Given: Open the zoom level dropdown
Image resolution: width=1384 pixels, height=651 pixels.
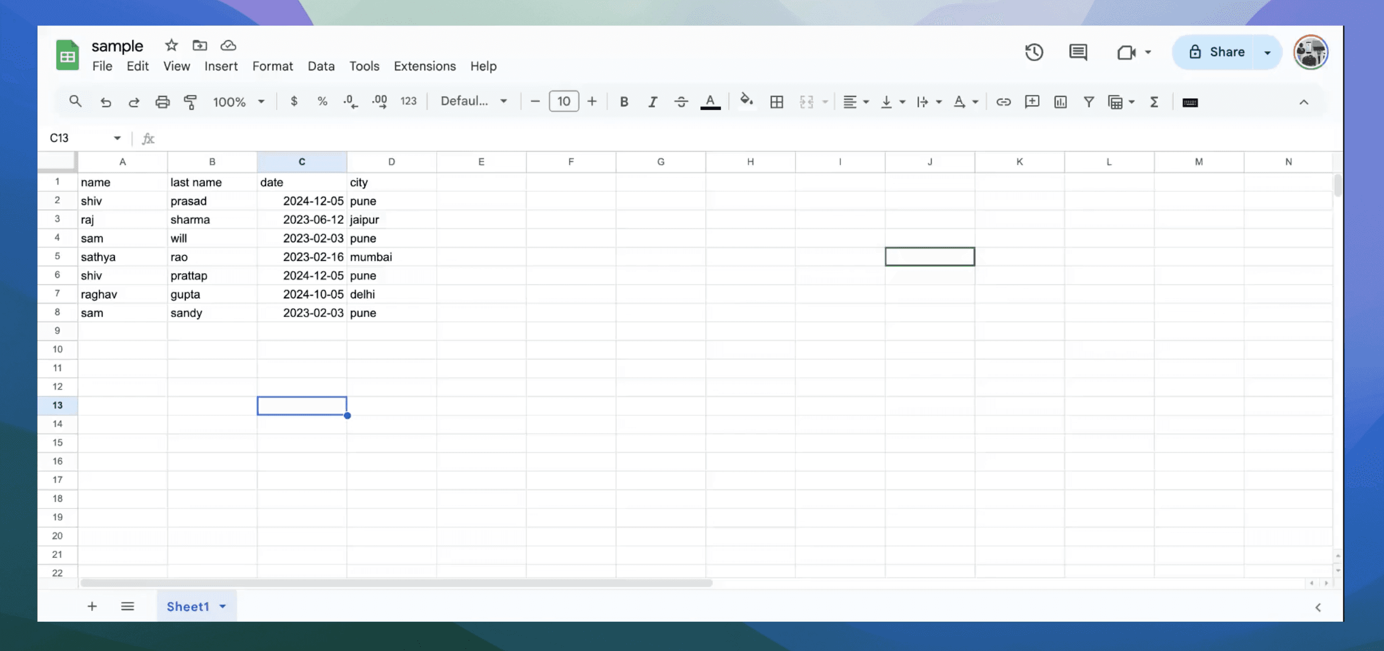Looking at the screenshot, I should 238,102.
